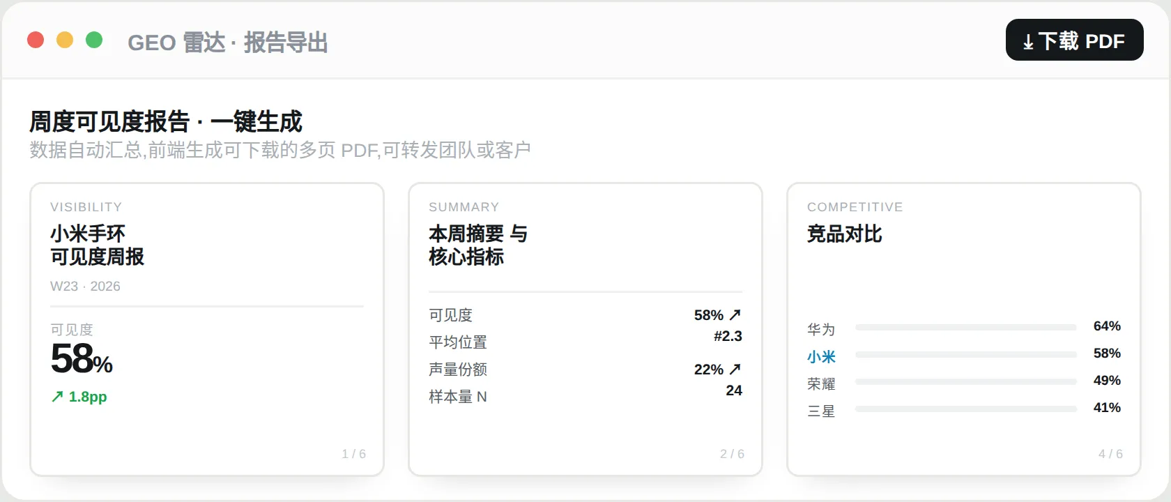The height and width of the screenshot is (502, 1171).
Task: Click the 平均位置 metric label
Action: (458, 342)
